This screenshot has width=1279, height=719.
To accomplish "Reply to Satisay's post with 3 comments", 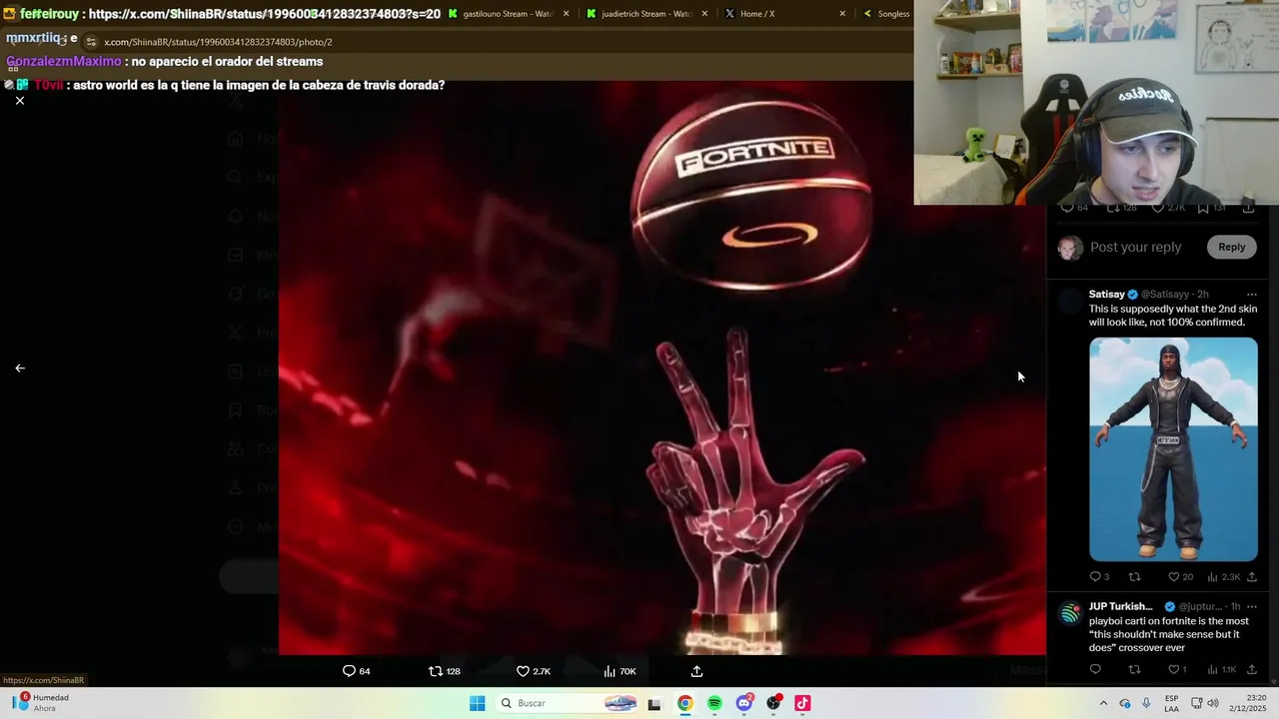I will [x=1098, y=577].
